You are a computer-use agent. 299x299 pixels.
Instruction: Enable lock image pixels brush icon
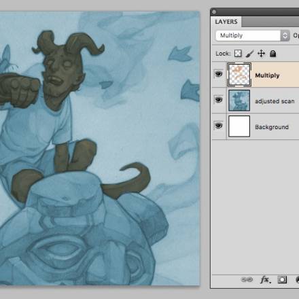pos(249,54)
